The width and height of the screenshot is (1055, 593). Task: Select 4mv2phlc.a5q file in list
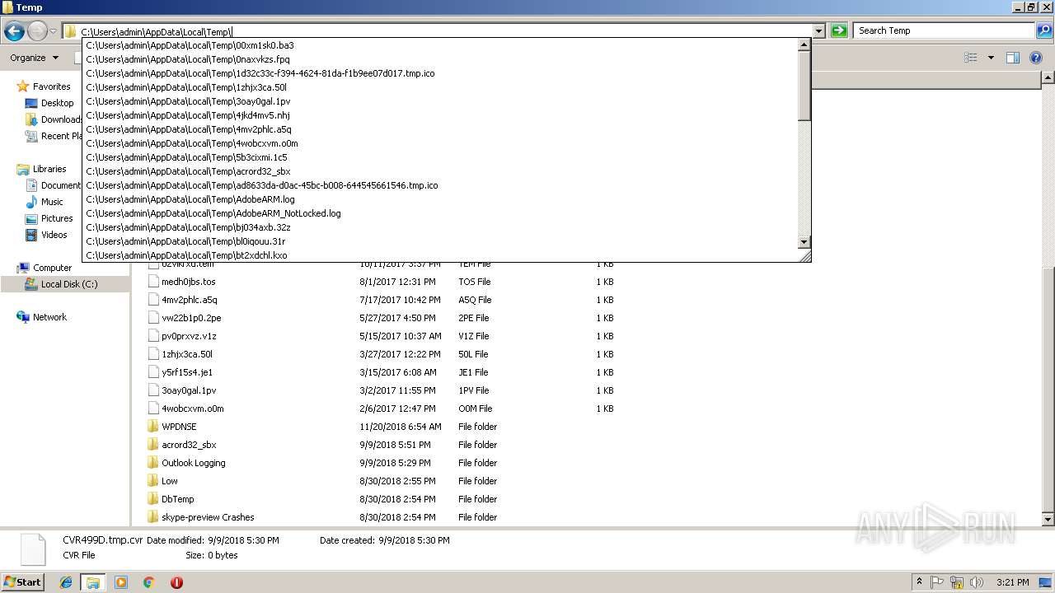click(x=190, y=300)
